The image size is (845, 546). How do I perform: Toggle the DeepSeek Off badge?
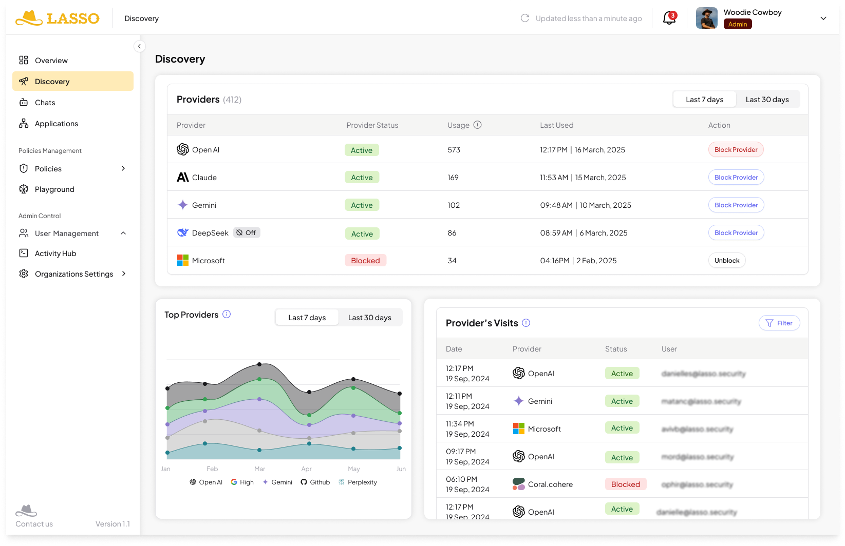[247, 232]
